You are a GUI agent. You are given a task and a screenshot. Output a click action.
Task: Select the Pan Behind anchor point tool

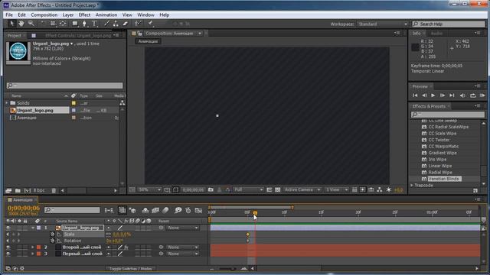(x=63, y=24)
